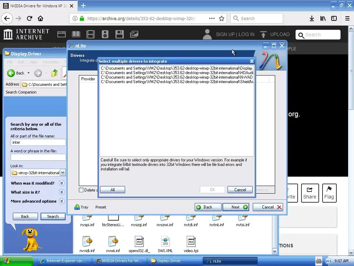Open Archive audio speaker icon

(x=105, y=34)
